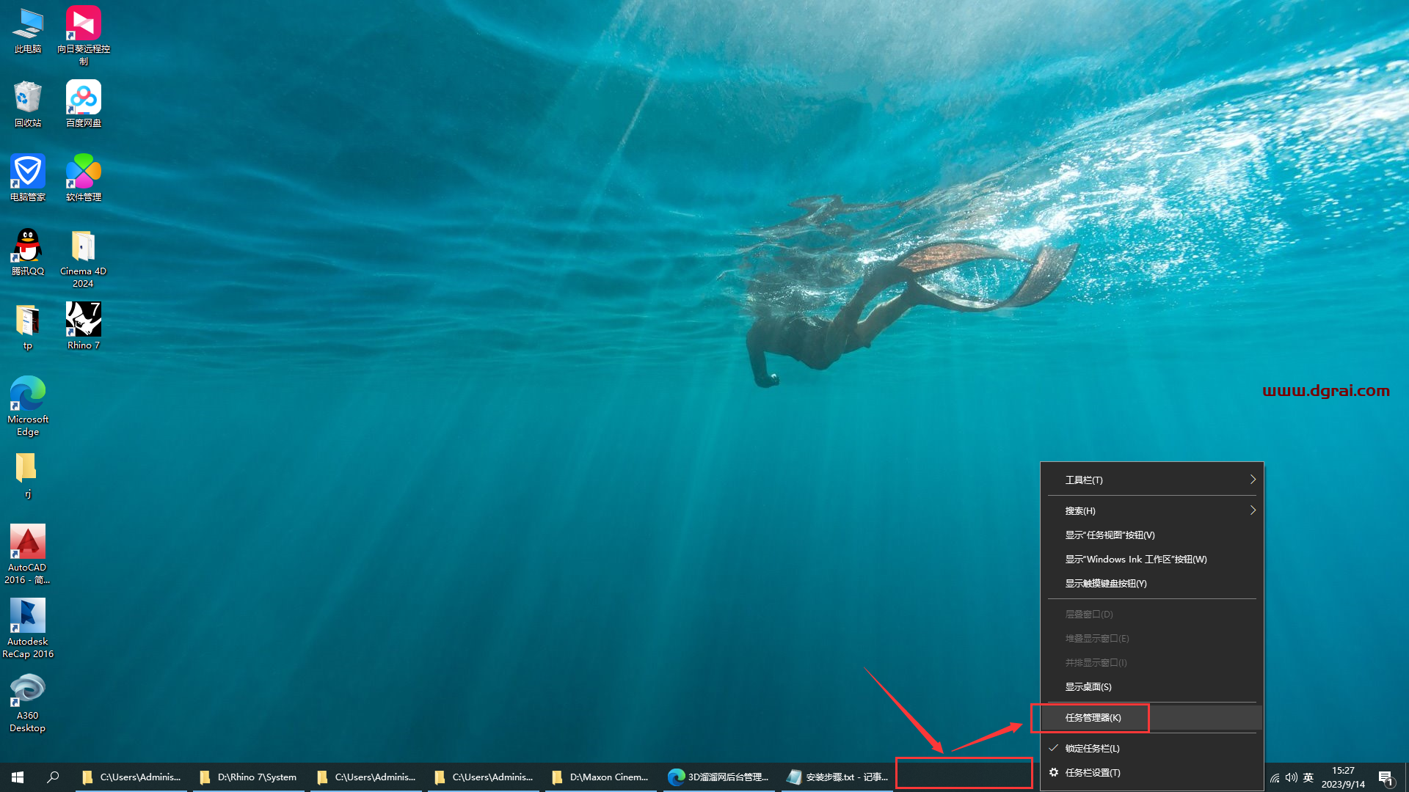1409x792 pixels.
Task: Select the rj folder icon
Action: click(28, 475)
